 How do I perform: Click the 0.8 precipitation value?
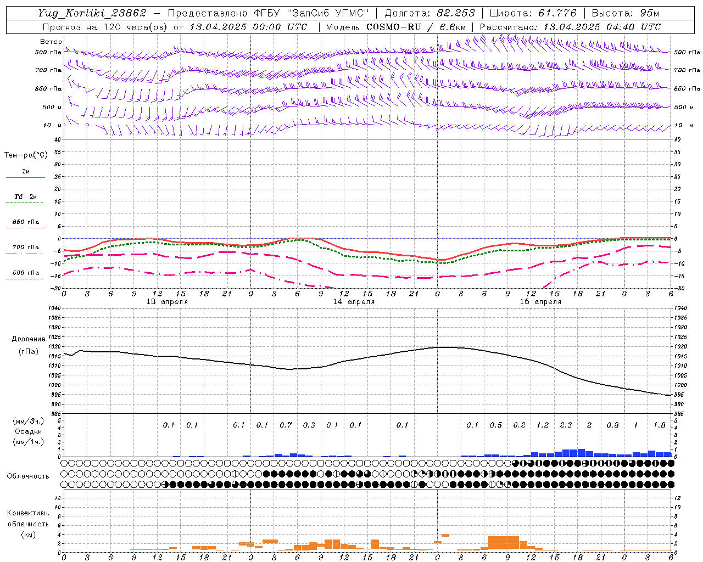coord(612,425)
